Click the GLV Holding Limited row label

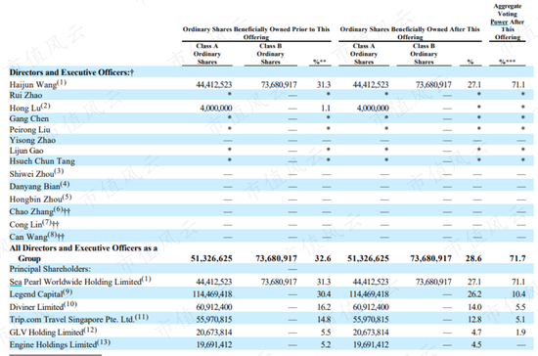pyautogui.click(x=53, y=332)
